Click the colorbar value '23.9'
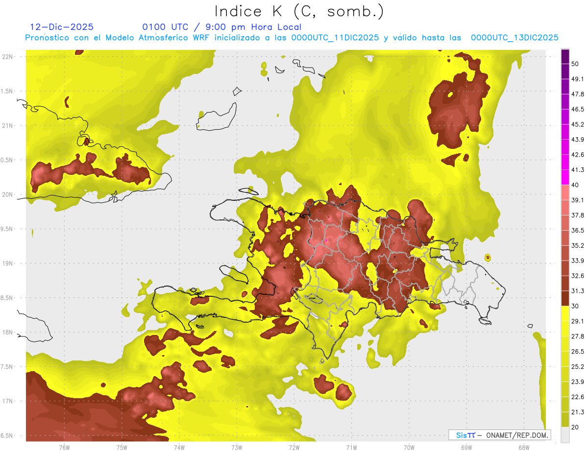This screenshot has height=454, width=588. [578, 382]
